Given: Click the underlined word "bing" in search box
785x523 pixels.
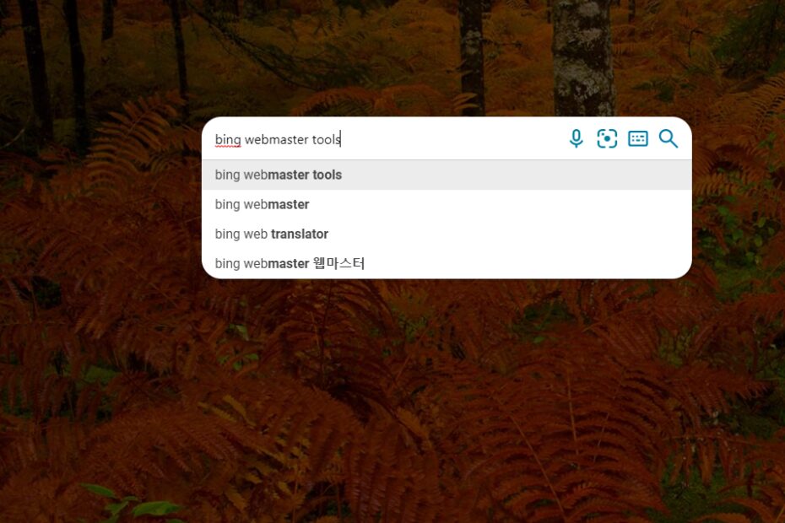Looking at the screenshot, I should (228, 140).
